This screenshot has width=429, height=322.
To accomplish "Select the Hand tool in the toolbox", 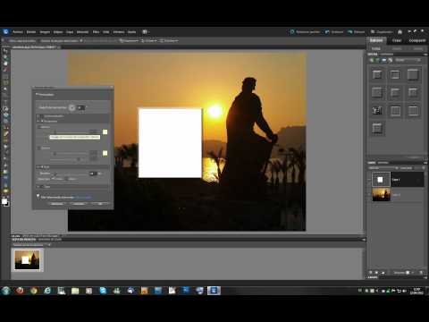I will (5, 64).
